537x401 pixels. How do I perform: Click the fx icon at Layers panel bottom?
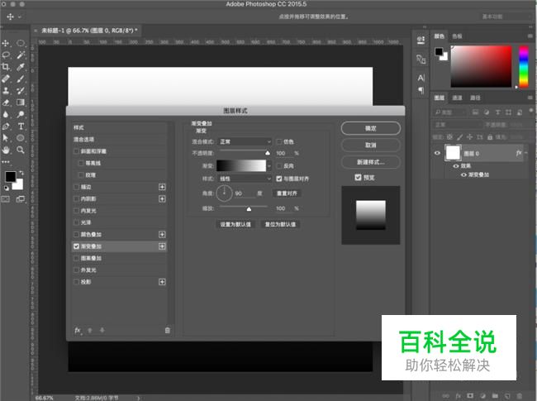458,395
